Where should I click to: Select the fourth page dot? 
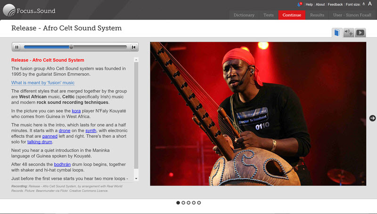click(194, 203)
